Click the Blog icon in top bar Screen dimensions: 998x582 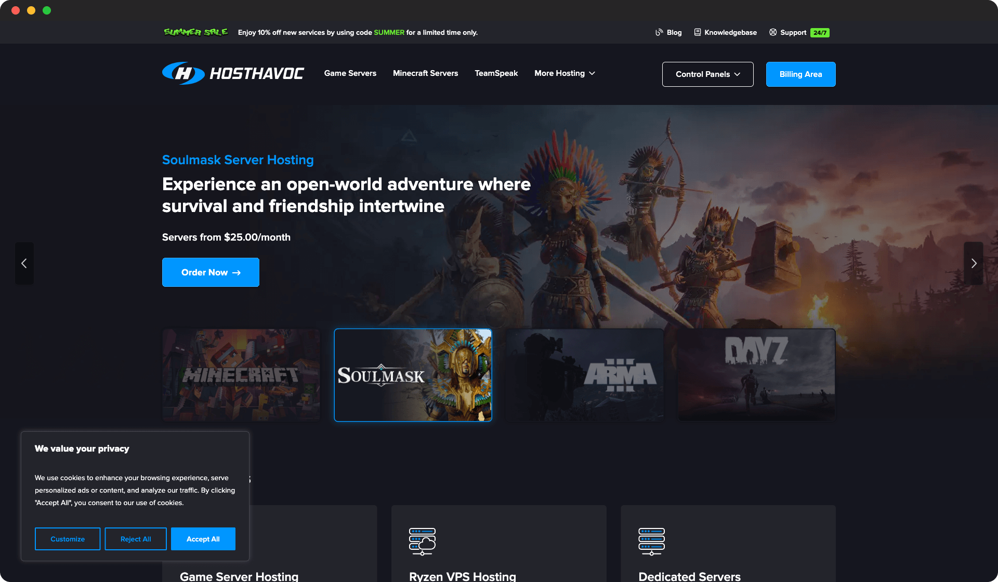click(659, 32)
